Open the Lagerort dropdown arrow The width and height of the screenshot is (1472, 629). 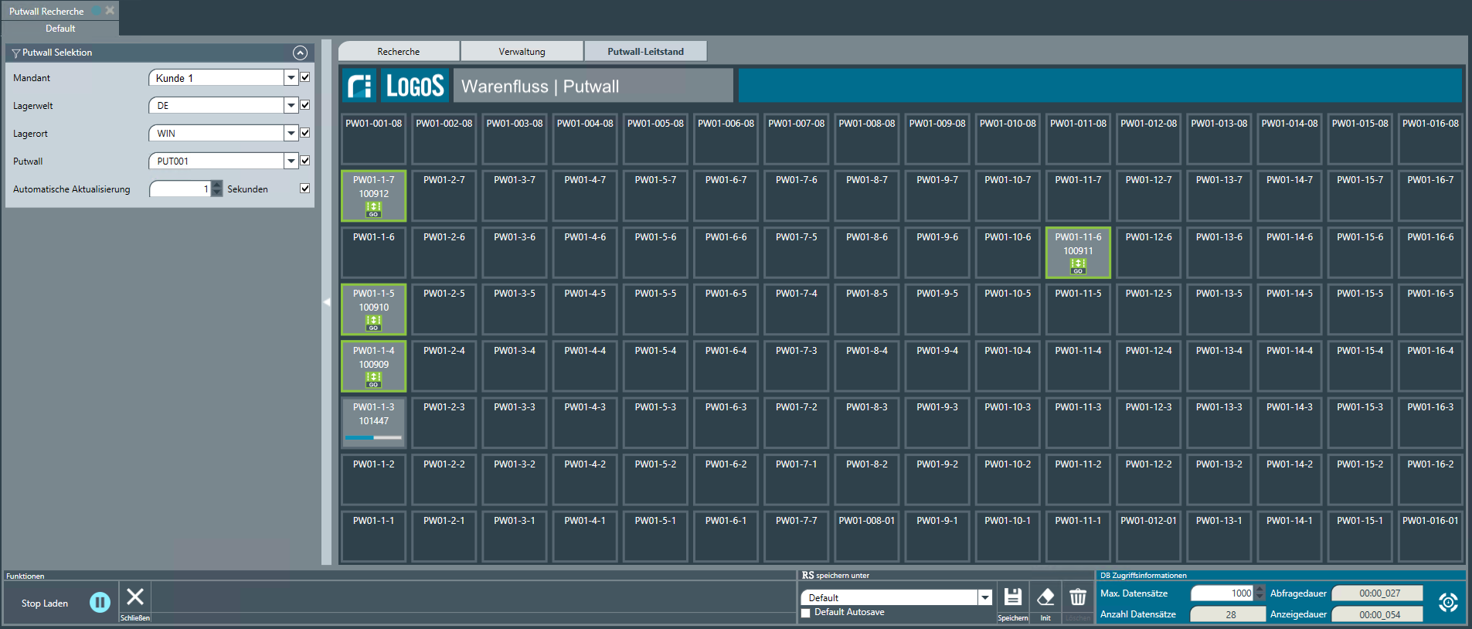click(291, 133)
